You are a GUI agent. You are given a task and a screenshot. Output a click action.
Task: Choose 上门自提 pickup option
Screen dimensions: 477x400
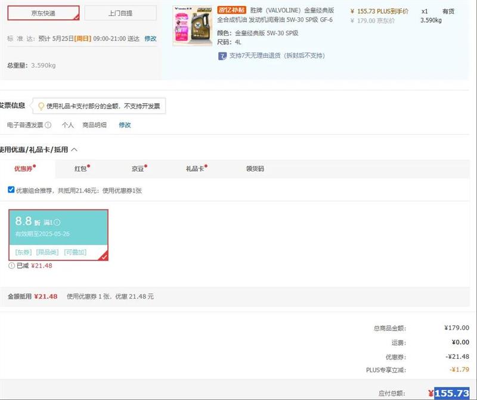120,13
